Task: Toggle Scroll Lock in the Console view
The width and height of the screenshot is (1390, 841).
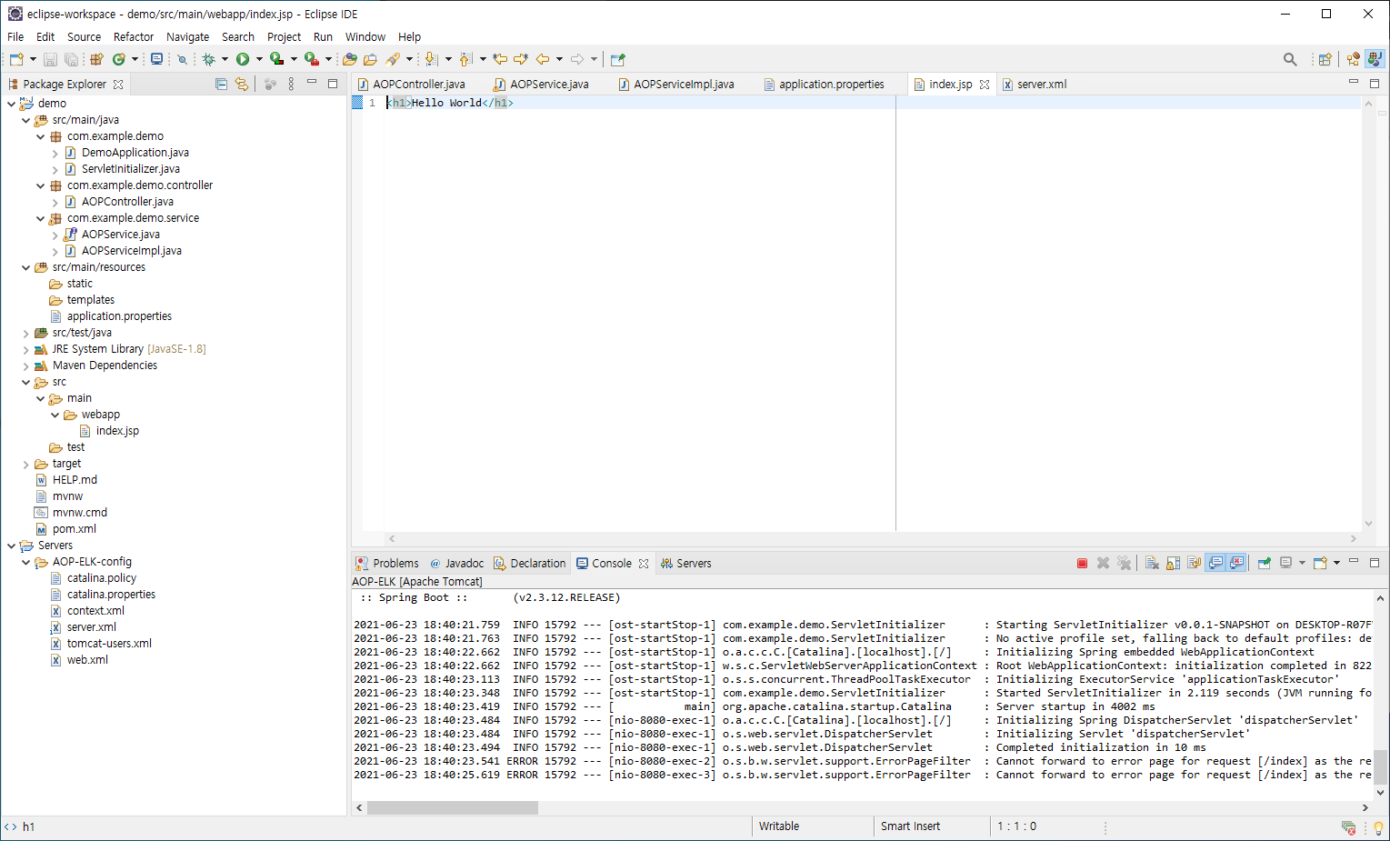Action: tap(1174, 563)
